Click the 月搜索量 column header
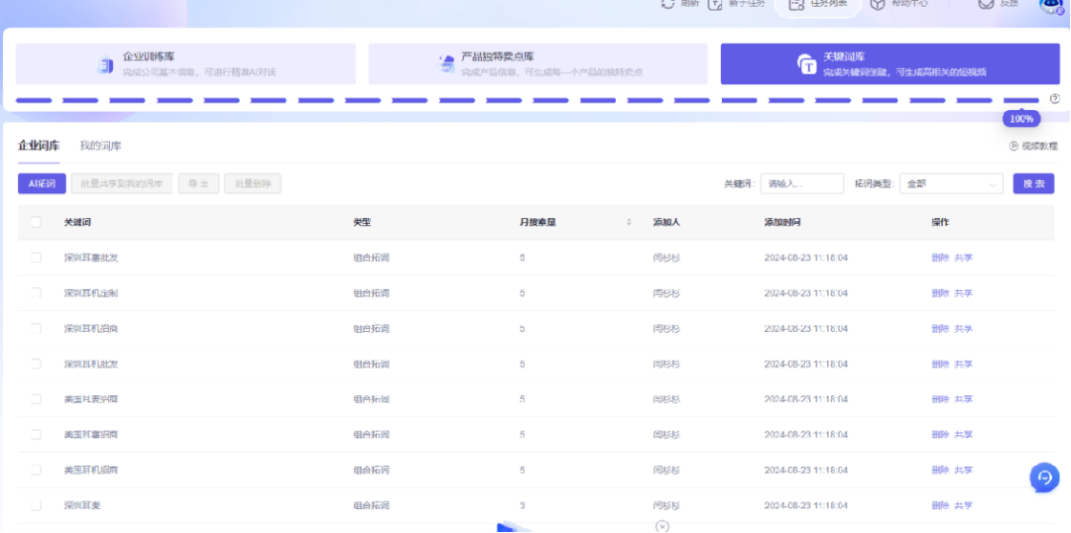1071x533 pixels. [537, 223]
